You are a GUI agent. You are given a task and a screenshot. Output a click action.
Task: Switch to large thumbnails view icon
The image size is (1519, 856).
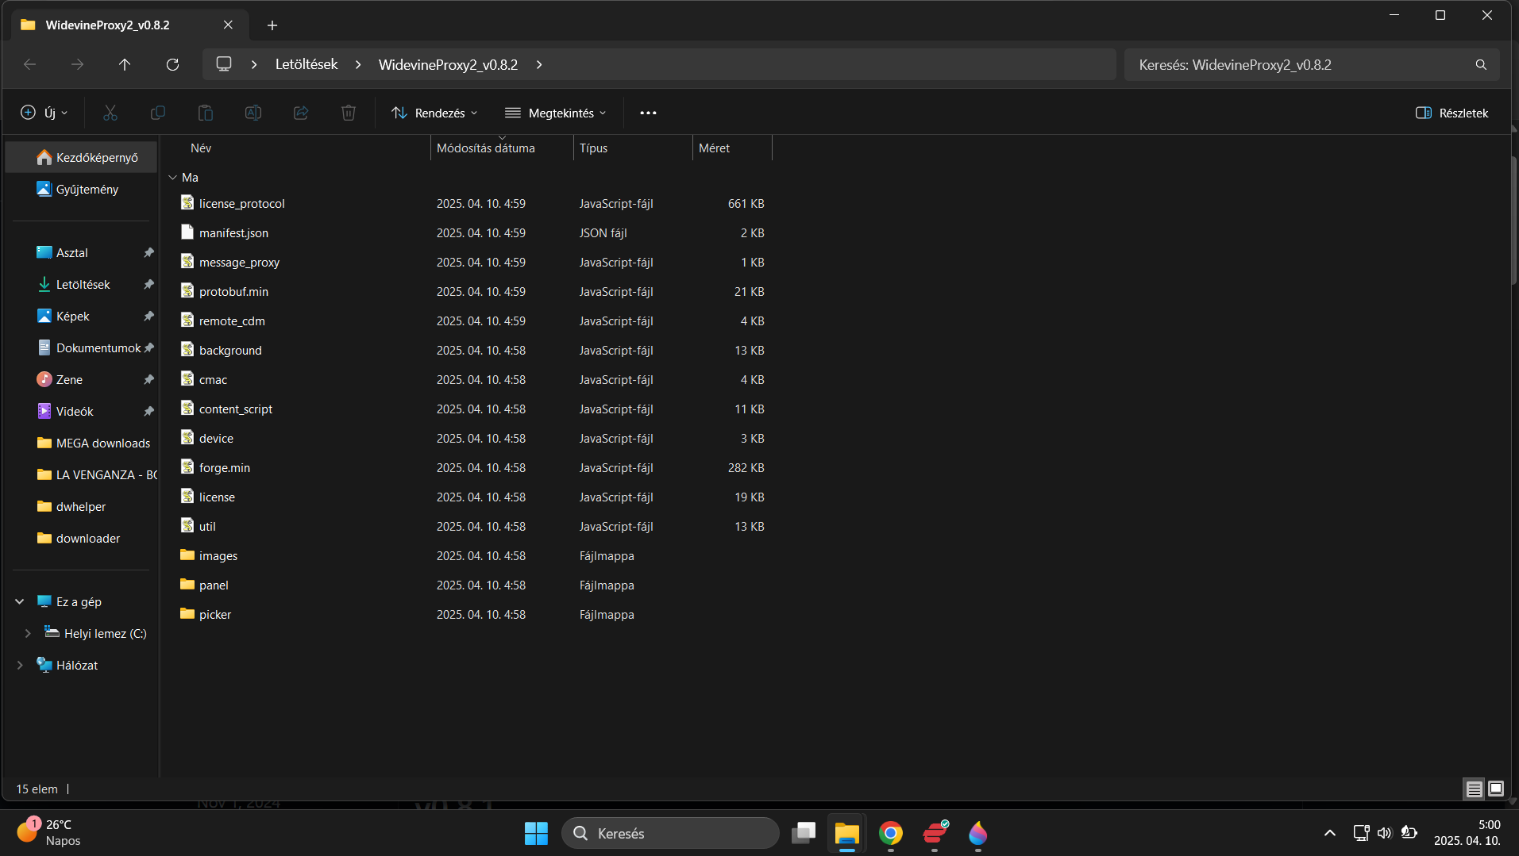pos(1496,789)
